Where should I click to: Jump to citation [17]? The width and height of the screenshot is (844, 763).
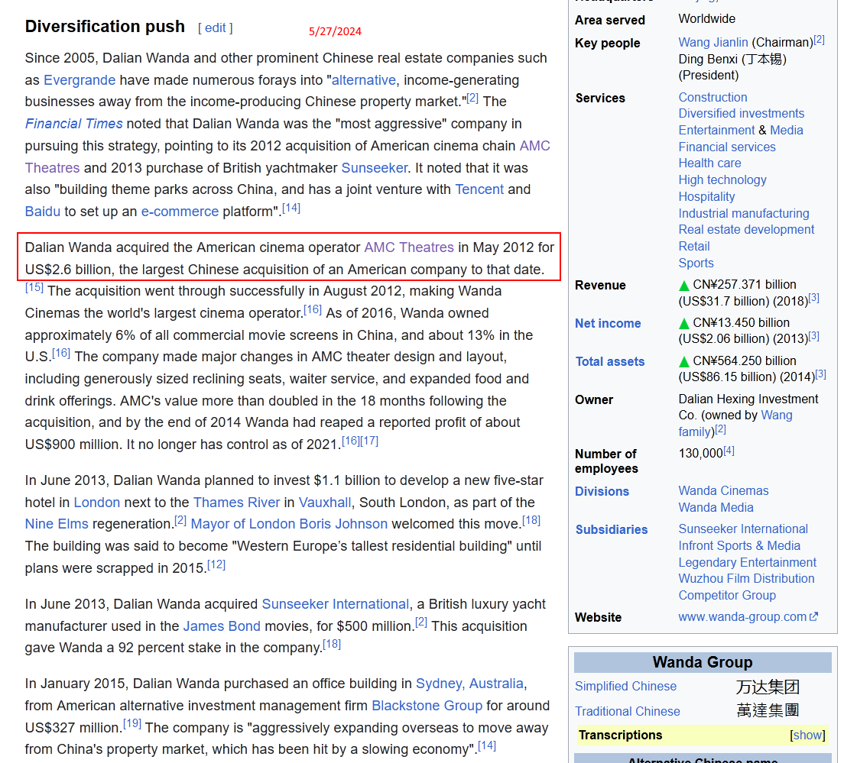tap(369, 441)
